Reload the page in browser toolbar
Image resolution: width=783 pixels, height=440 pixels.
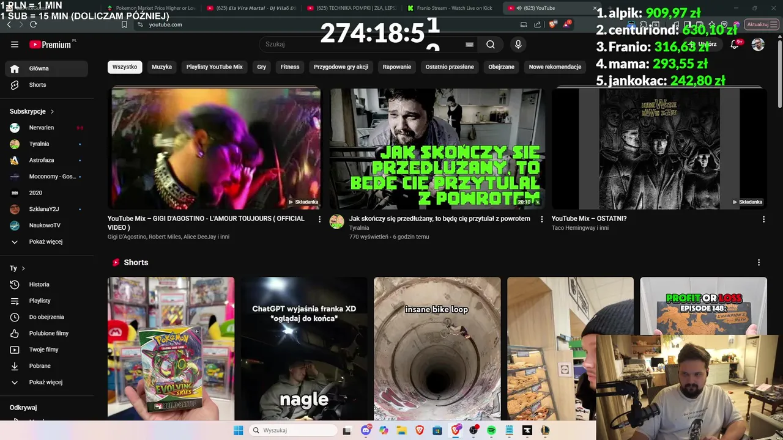coord(33,24)
